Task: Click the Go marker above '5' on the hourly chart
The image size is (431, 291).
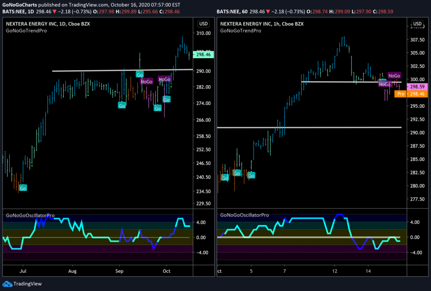Action: click(x=251, y=175)
